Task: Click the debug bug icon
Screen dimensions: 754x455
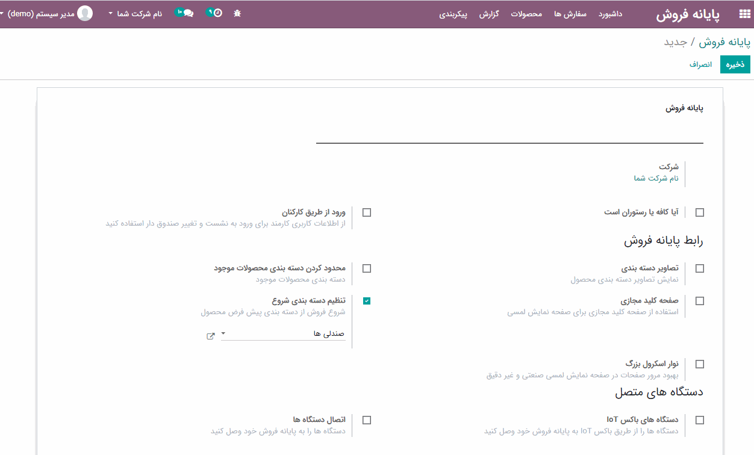Action: (x=237, y=13)
